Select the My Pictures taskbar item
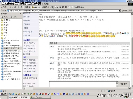The height and width of the screenshot is (99, 133). point(40,97)
